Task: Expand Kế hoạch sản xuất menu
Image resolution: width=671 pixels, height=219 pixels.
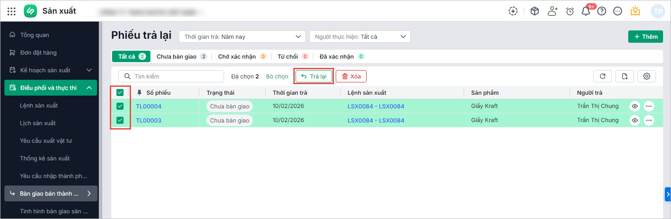Action: 89,70
